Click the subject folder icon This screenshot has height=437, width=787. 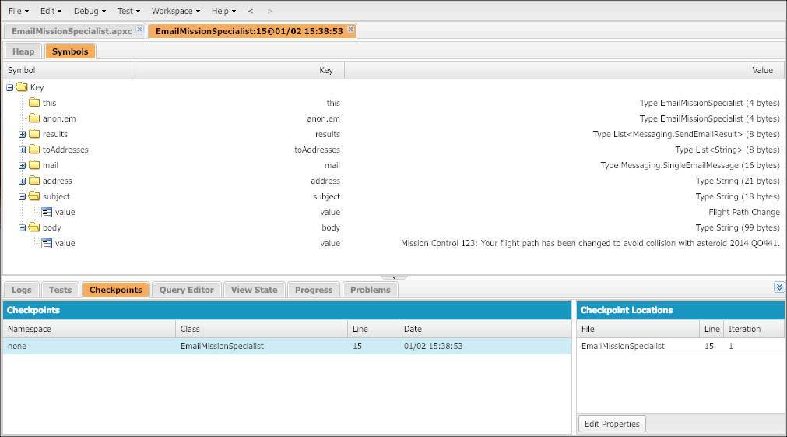click(34, 196)
